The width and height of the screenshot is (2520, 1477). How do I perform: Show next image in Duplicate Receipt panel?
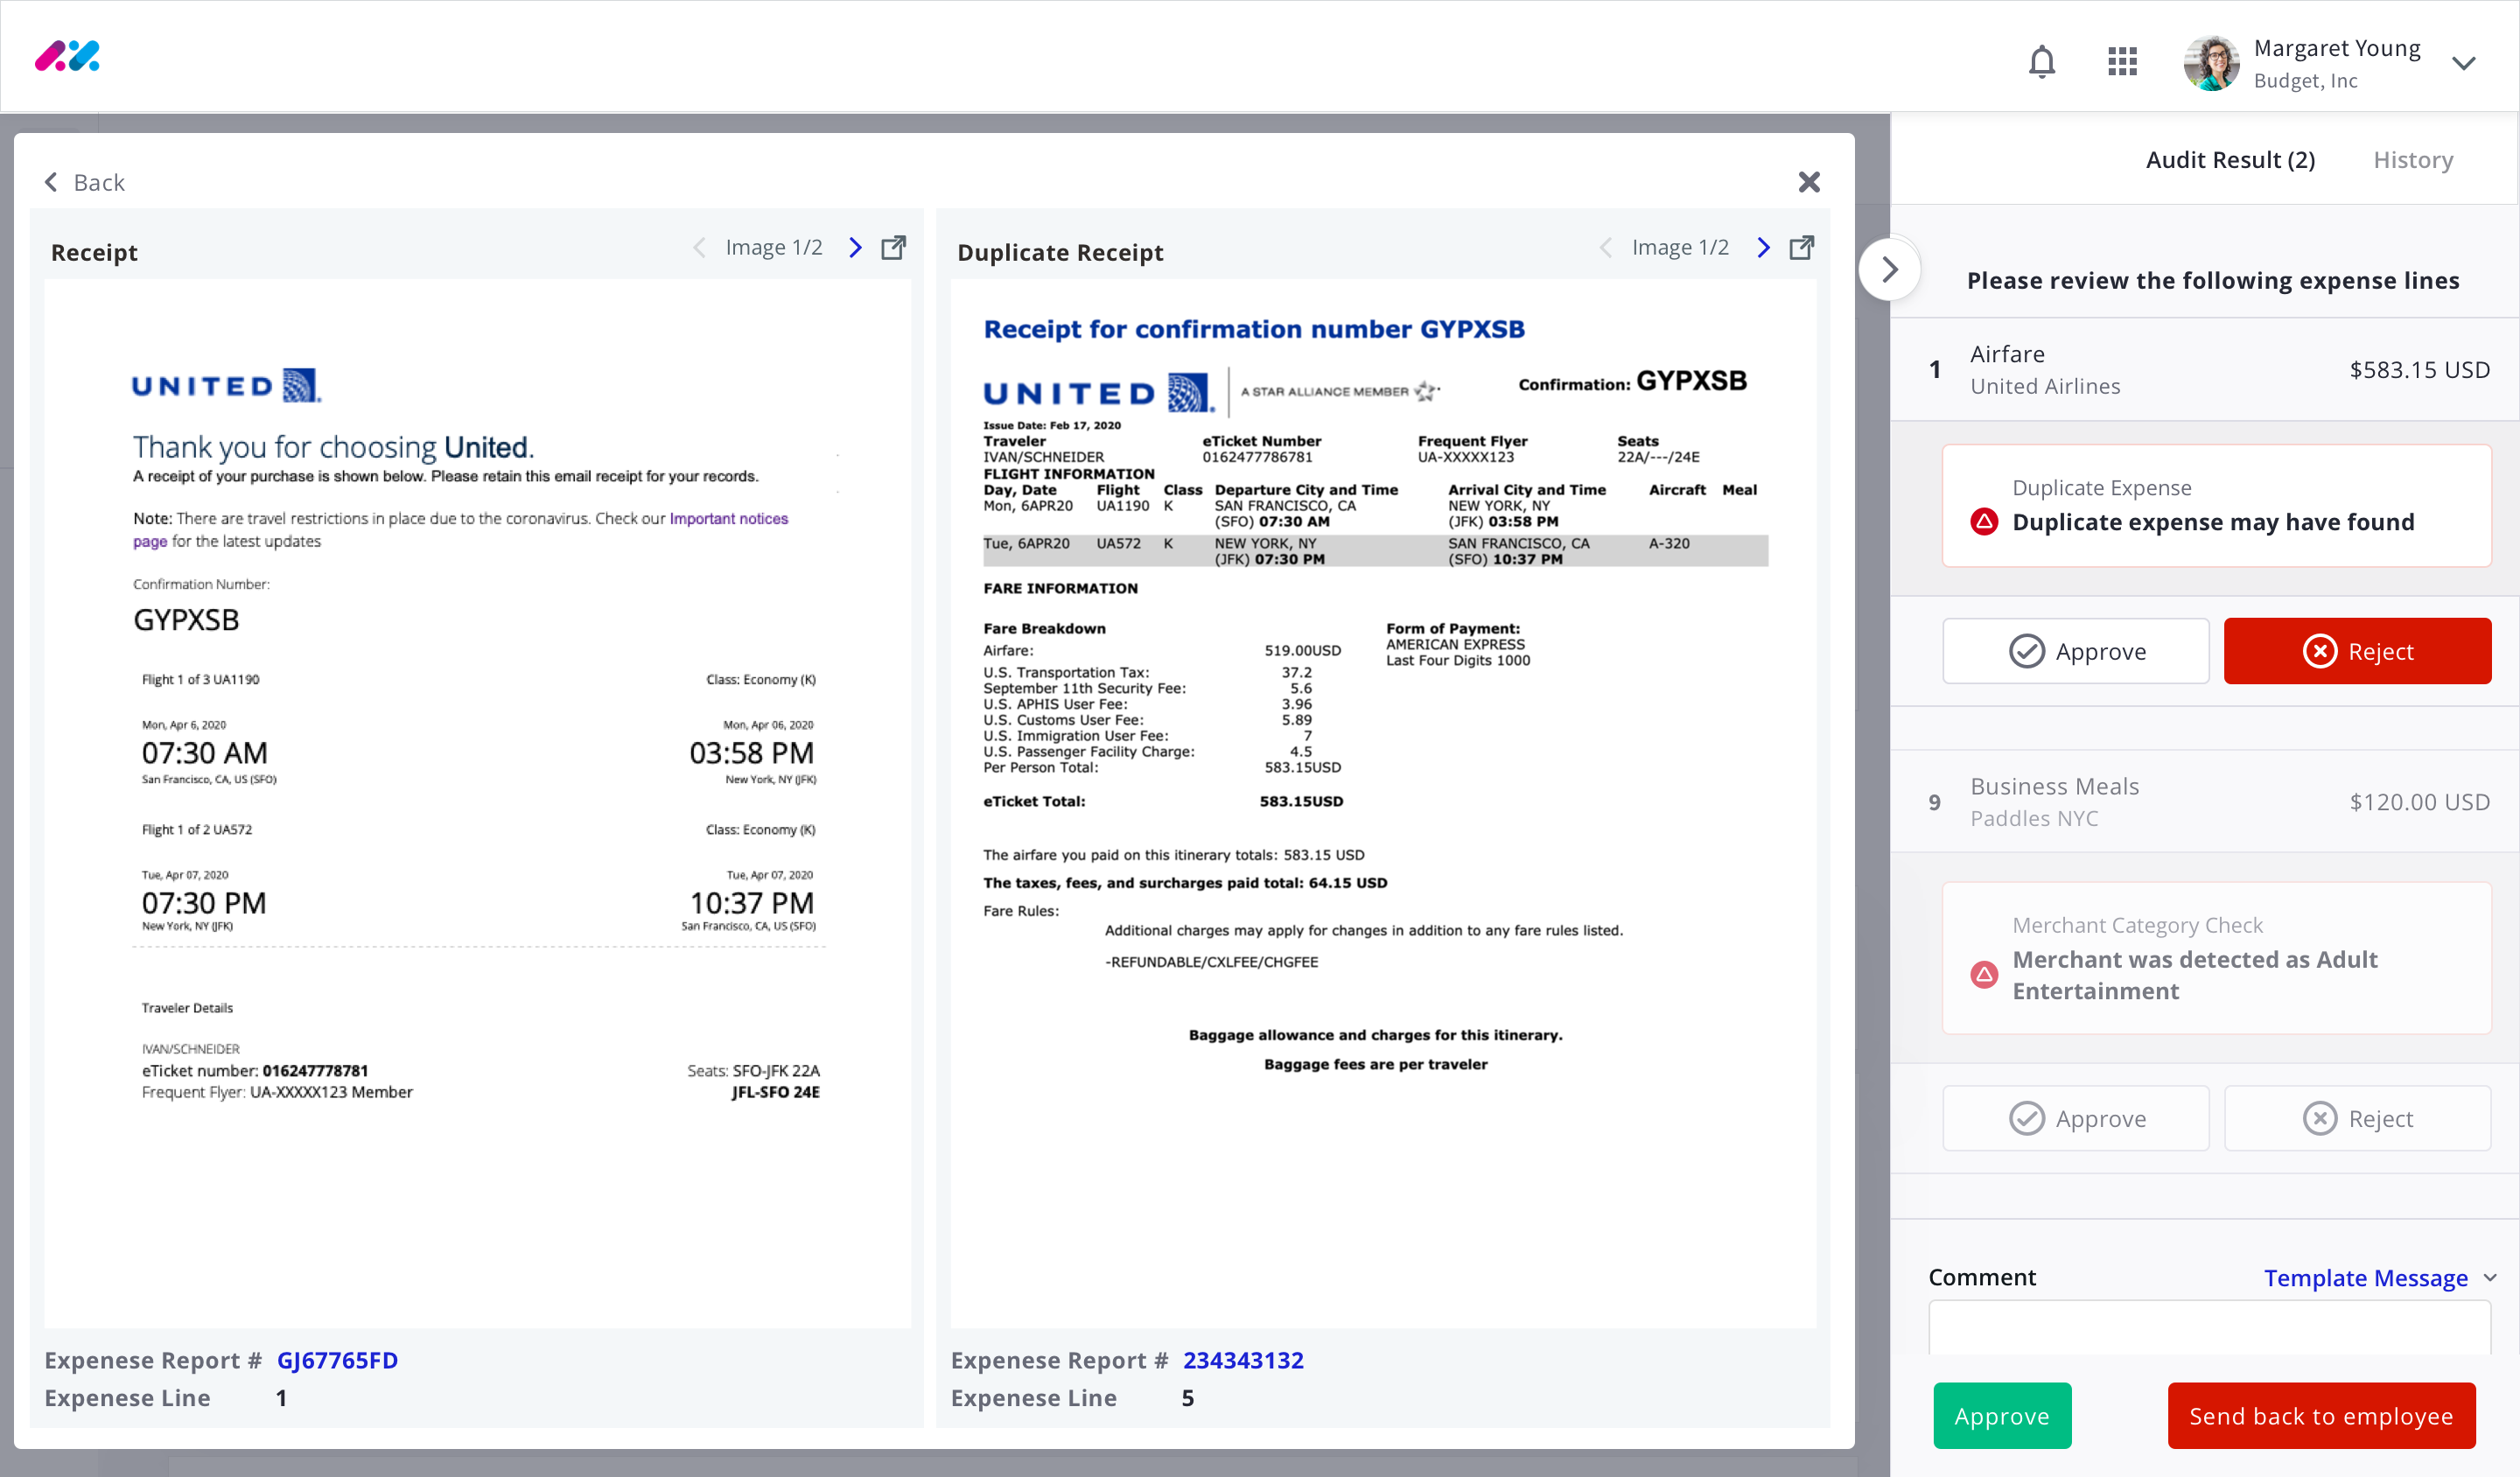(1763, 247)
